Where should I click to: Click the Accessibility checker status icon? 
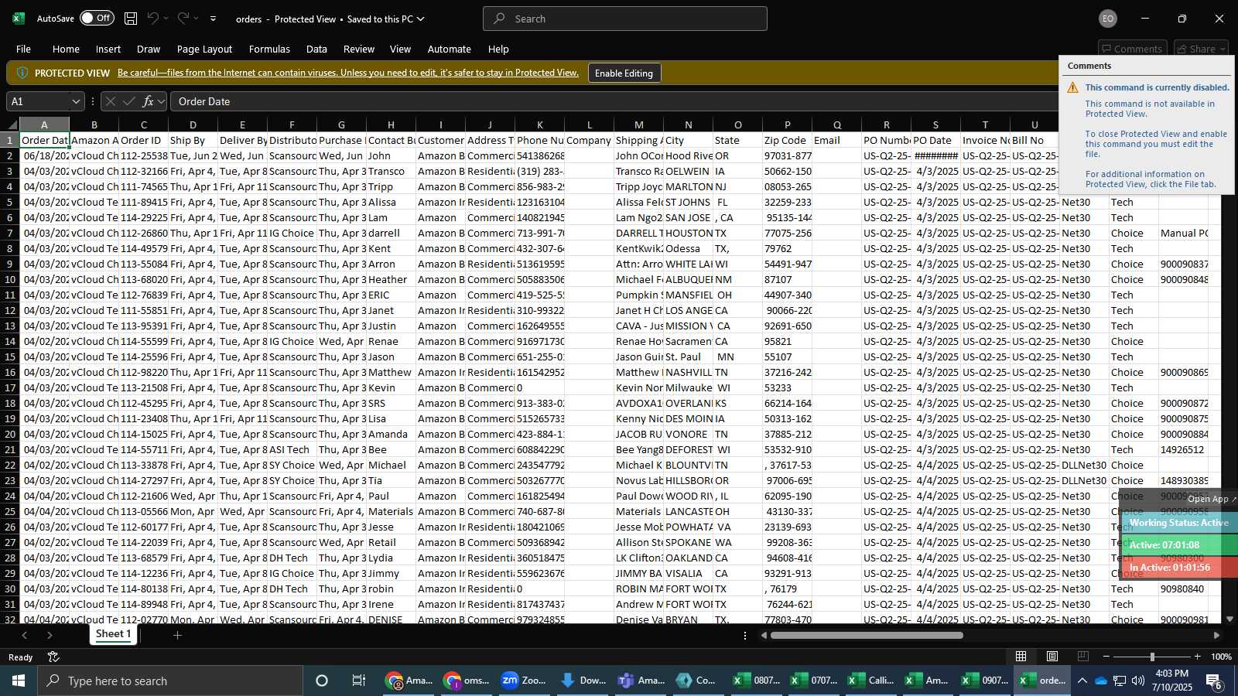[x=53, y=657]
